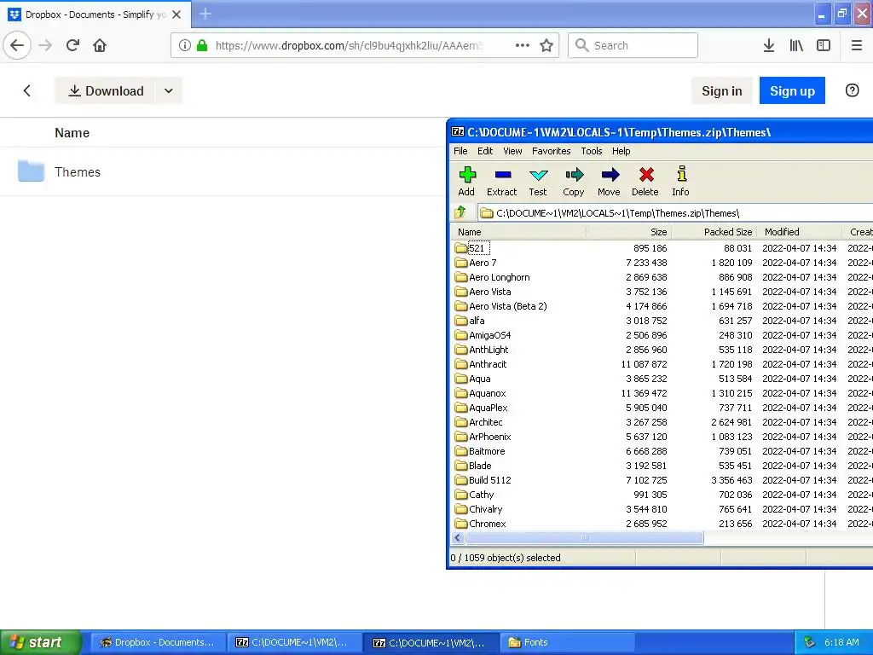The width and height of the screenshot is (873, 655).
Task: Click the Add icon in 7-Zip toolbar
Action: pyautogui.click(x=466, y=175)
